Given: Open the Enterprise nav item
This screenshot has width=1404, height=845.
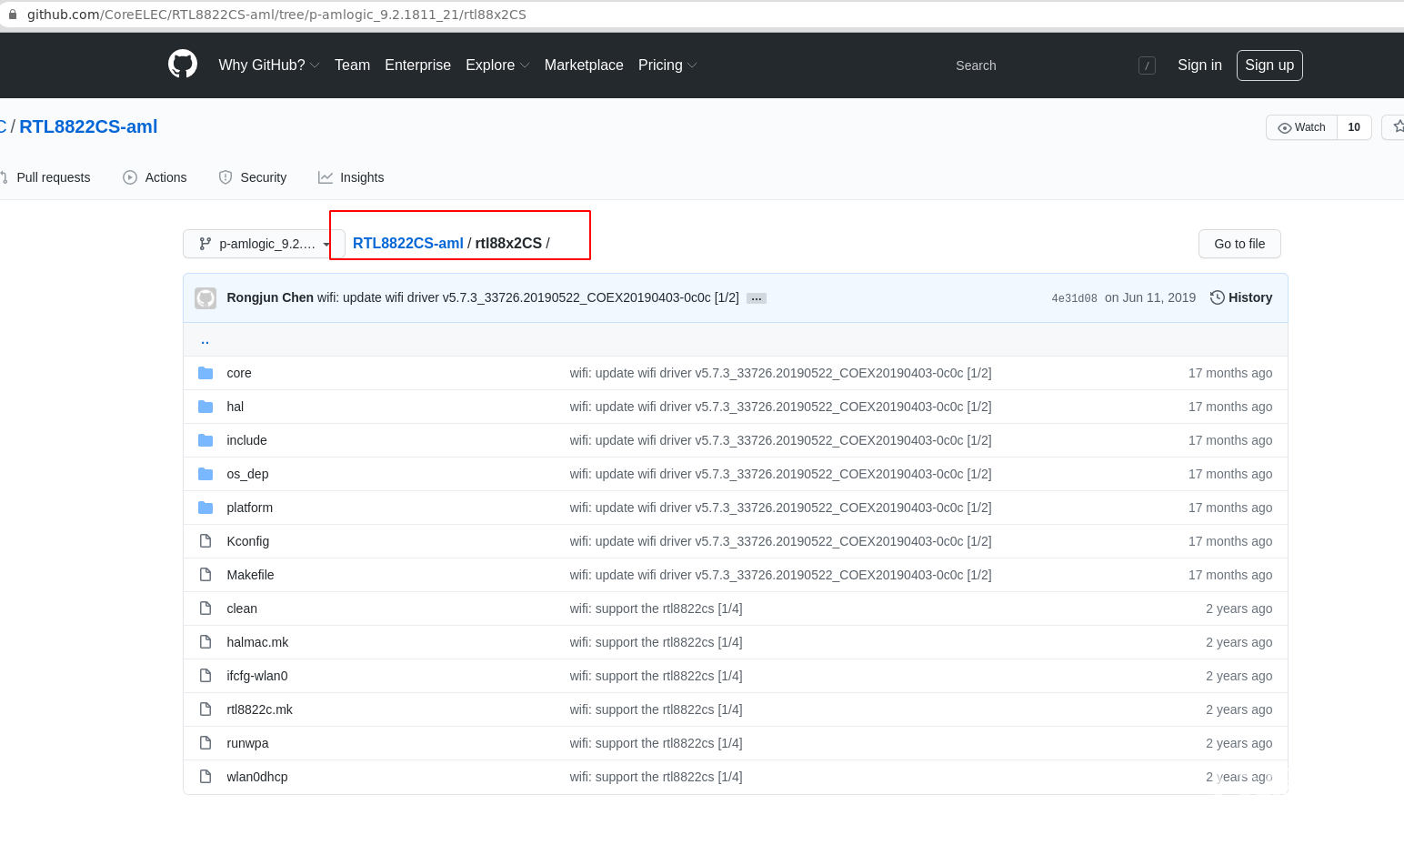Looking at the screenshot, I should (x=417, y=65).
